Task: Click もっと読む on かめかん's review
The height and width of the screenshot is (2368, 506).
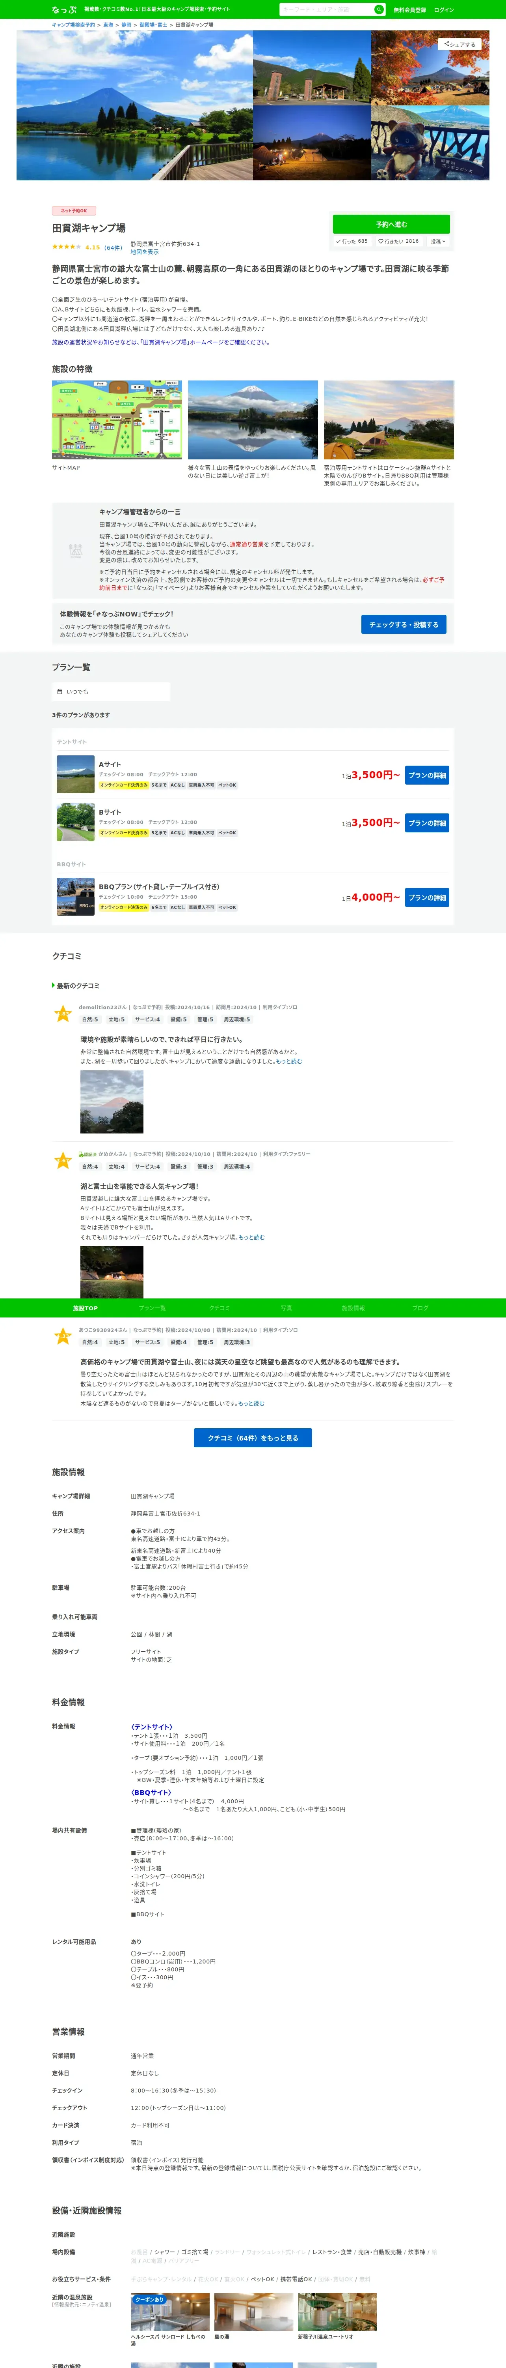Action: coord(252,1237)
